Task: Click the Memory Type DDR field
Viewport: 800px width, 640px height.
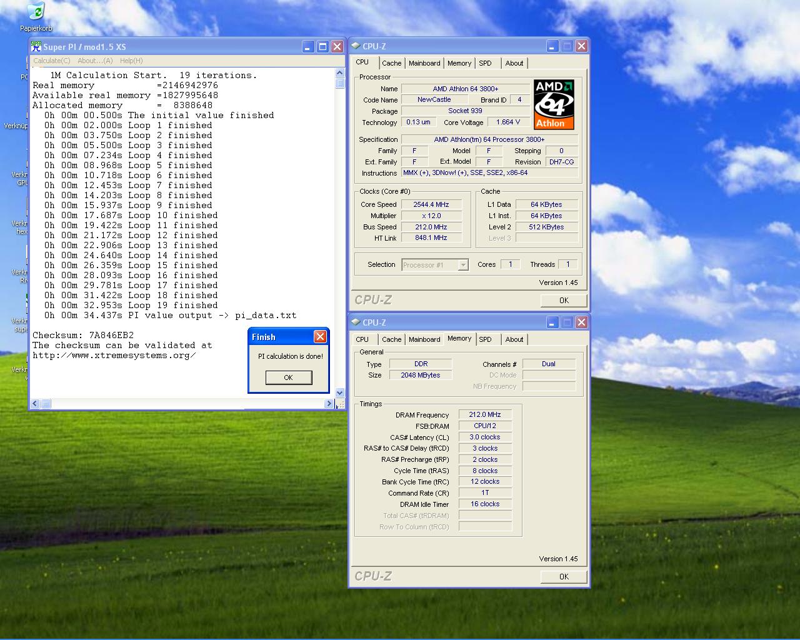Action: [421, 364]
